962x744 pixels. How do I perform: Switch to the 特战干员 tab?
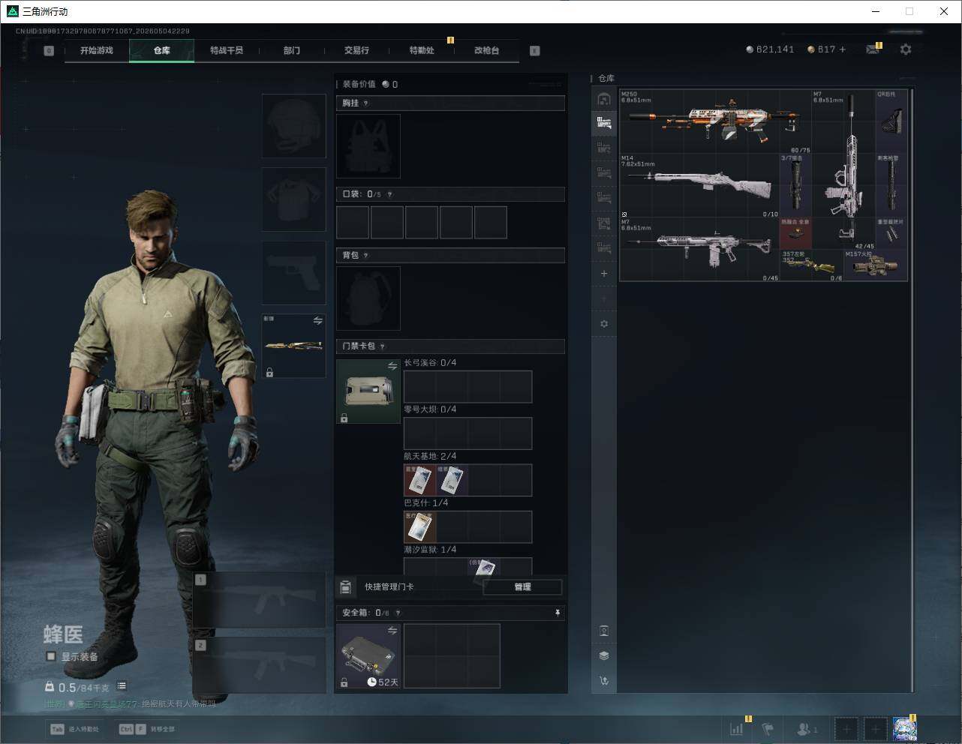pyautogui.click(x=227, y=50)
